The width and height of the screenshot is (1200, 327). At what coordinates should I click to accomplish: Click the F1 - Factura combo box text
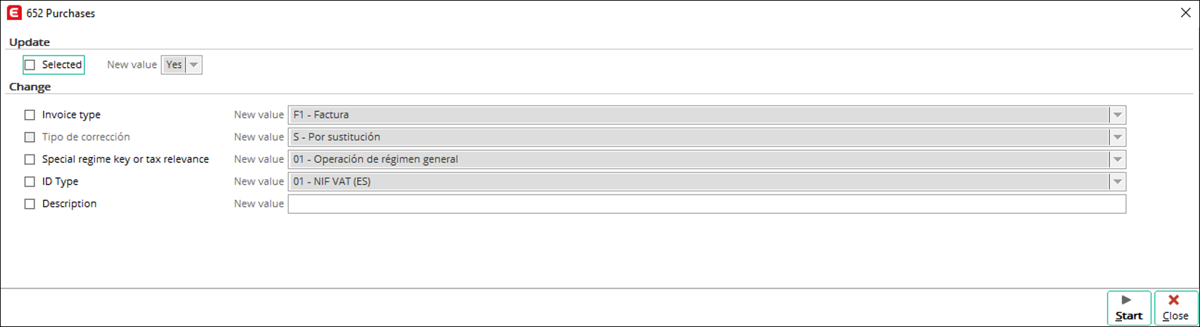coord(321,115)
